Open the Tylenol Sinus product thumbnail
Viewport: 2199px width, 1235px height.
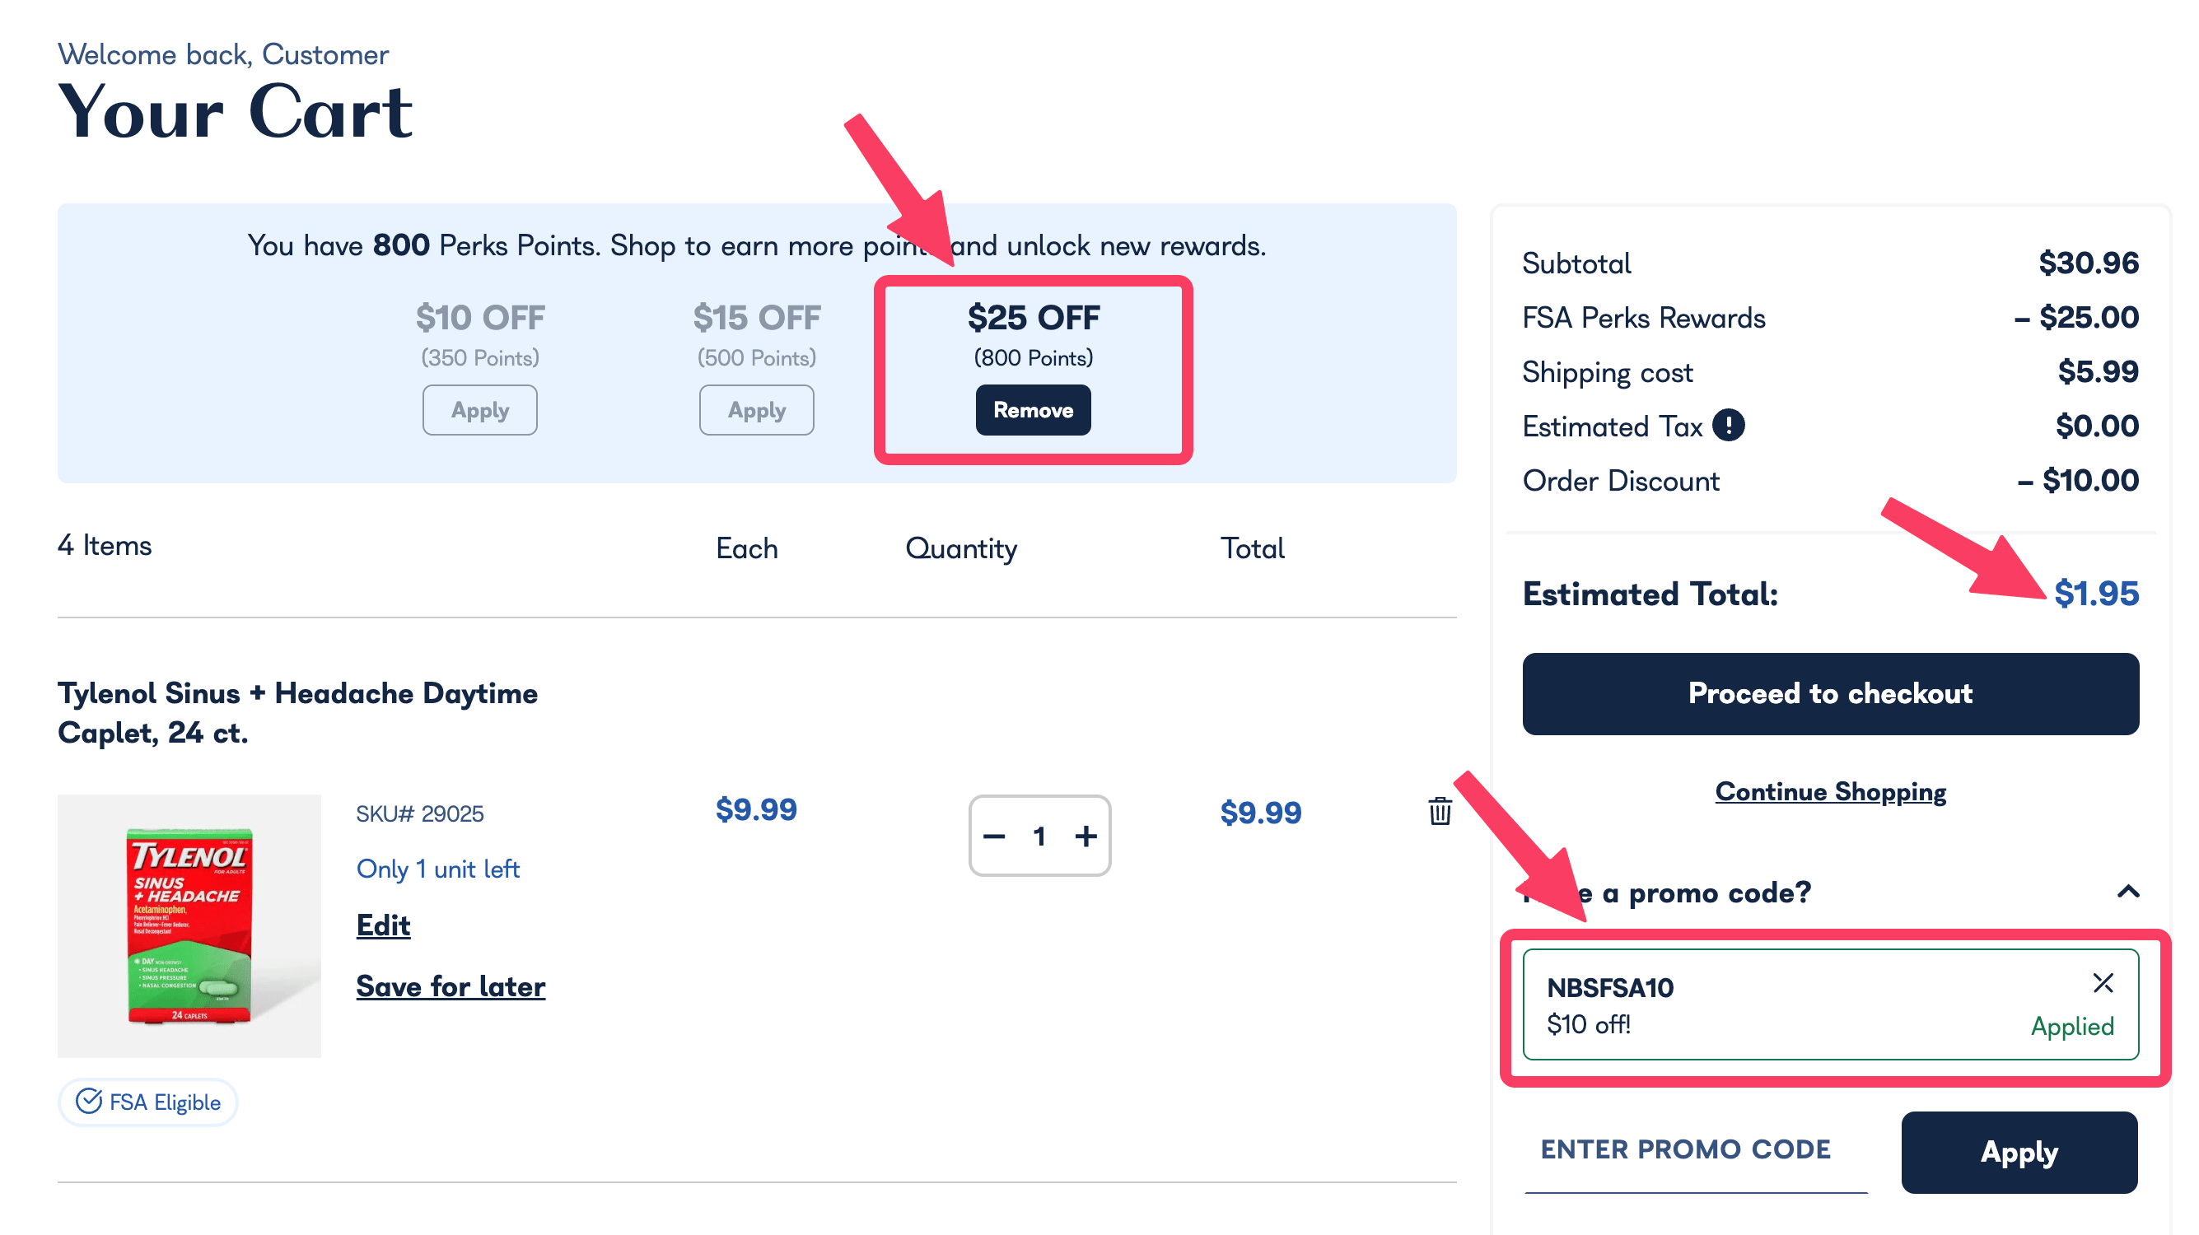pos(189,926)
